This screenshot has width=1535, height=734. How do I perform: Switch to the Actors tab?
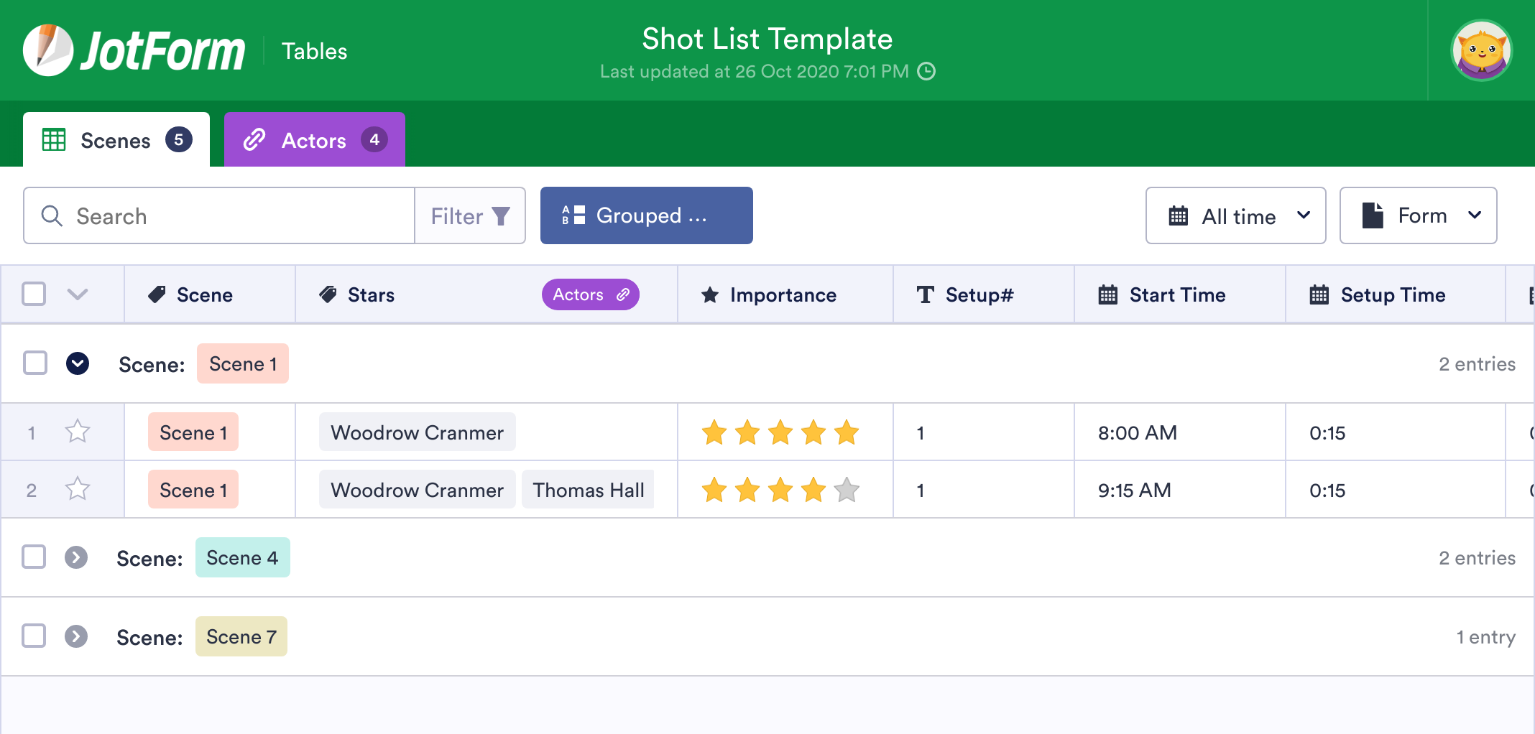(314, 139)
